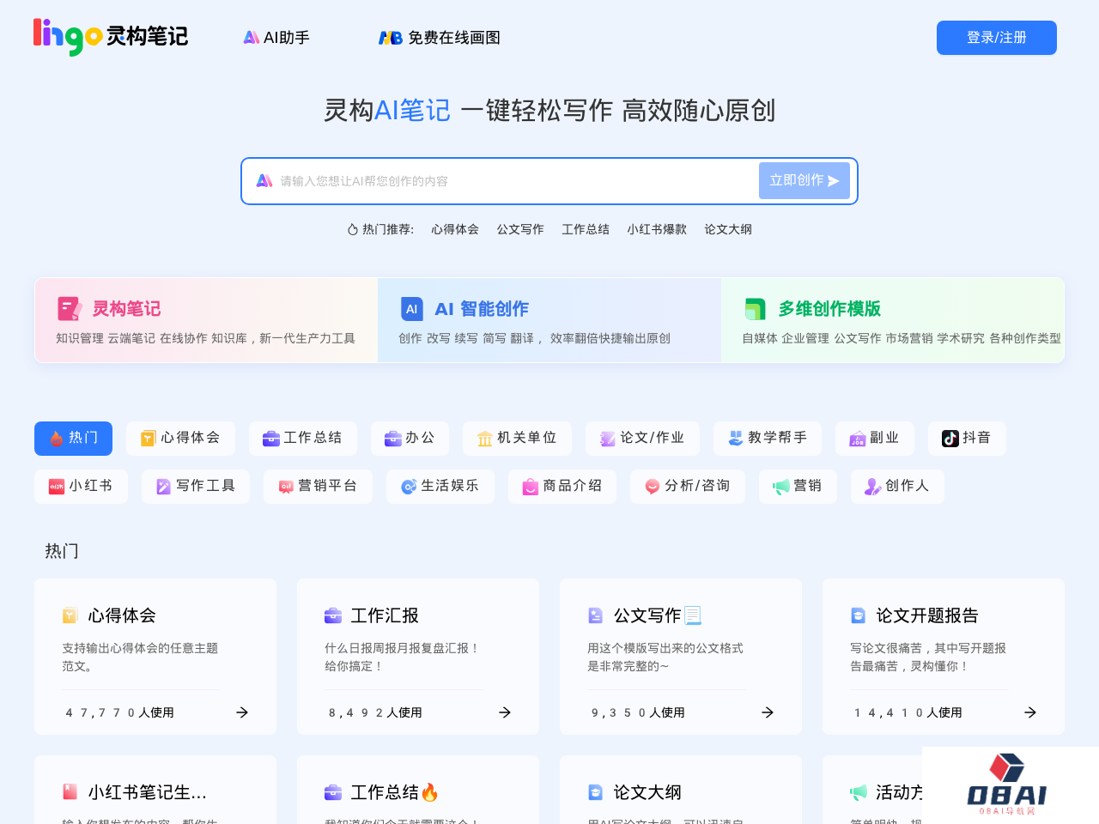
Task: Click the 立即创作 submit button
Action: point(804,181)
